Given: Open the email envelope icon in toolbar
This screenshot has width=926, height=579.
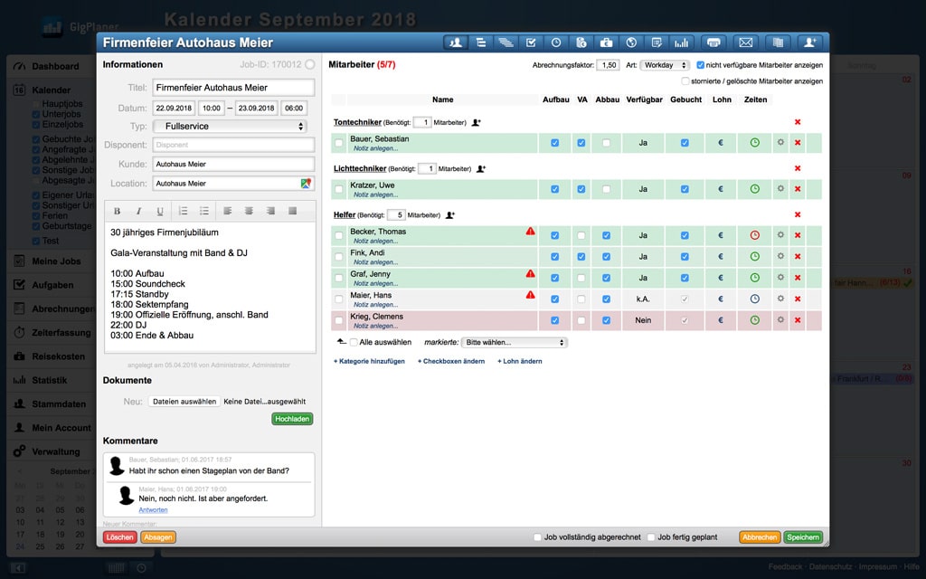Looking at the screenshot, I should click(x=745, y=43).
